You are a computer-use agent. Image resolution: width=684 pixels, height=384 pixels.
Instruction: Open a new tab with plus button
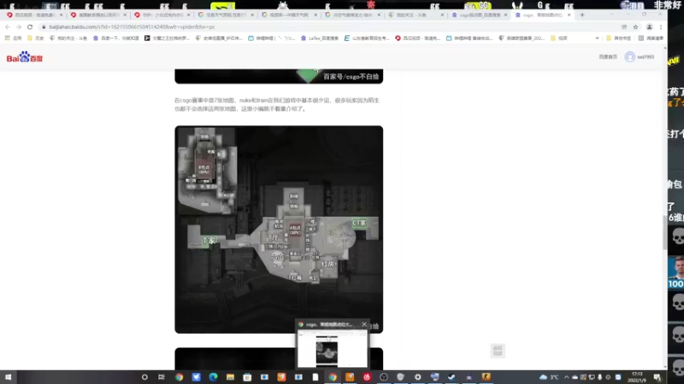pyautogui.click(x=582, y=15)
